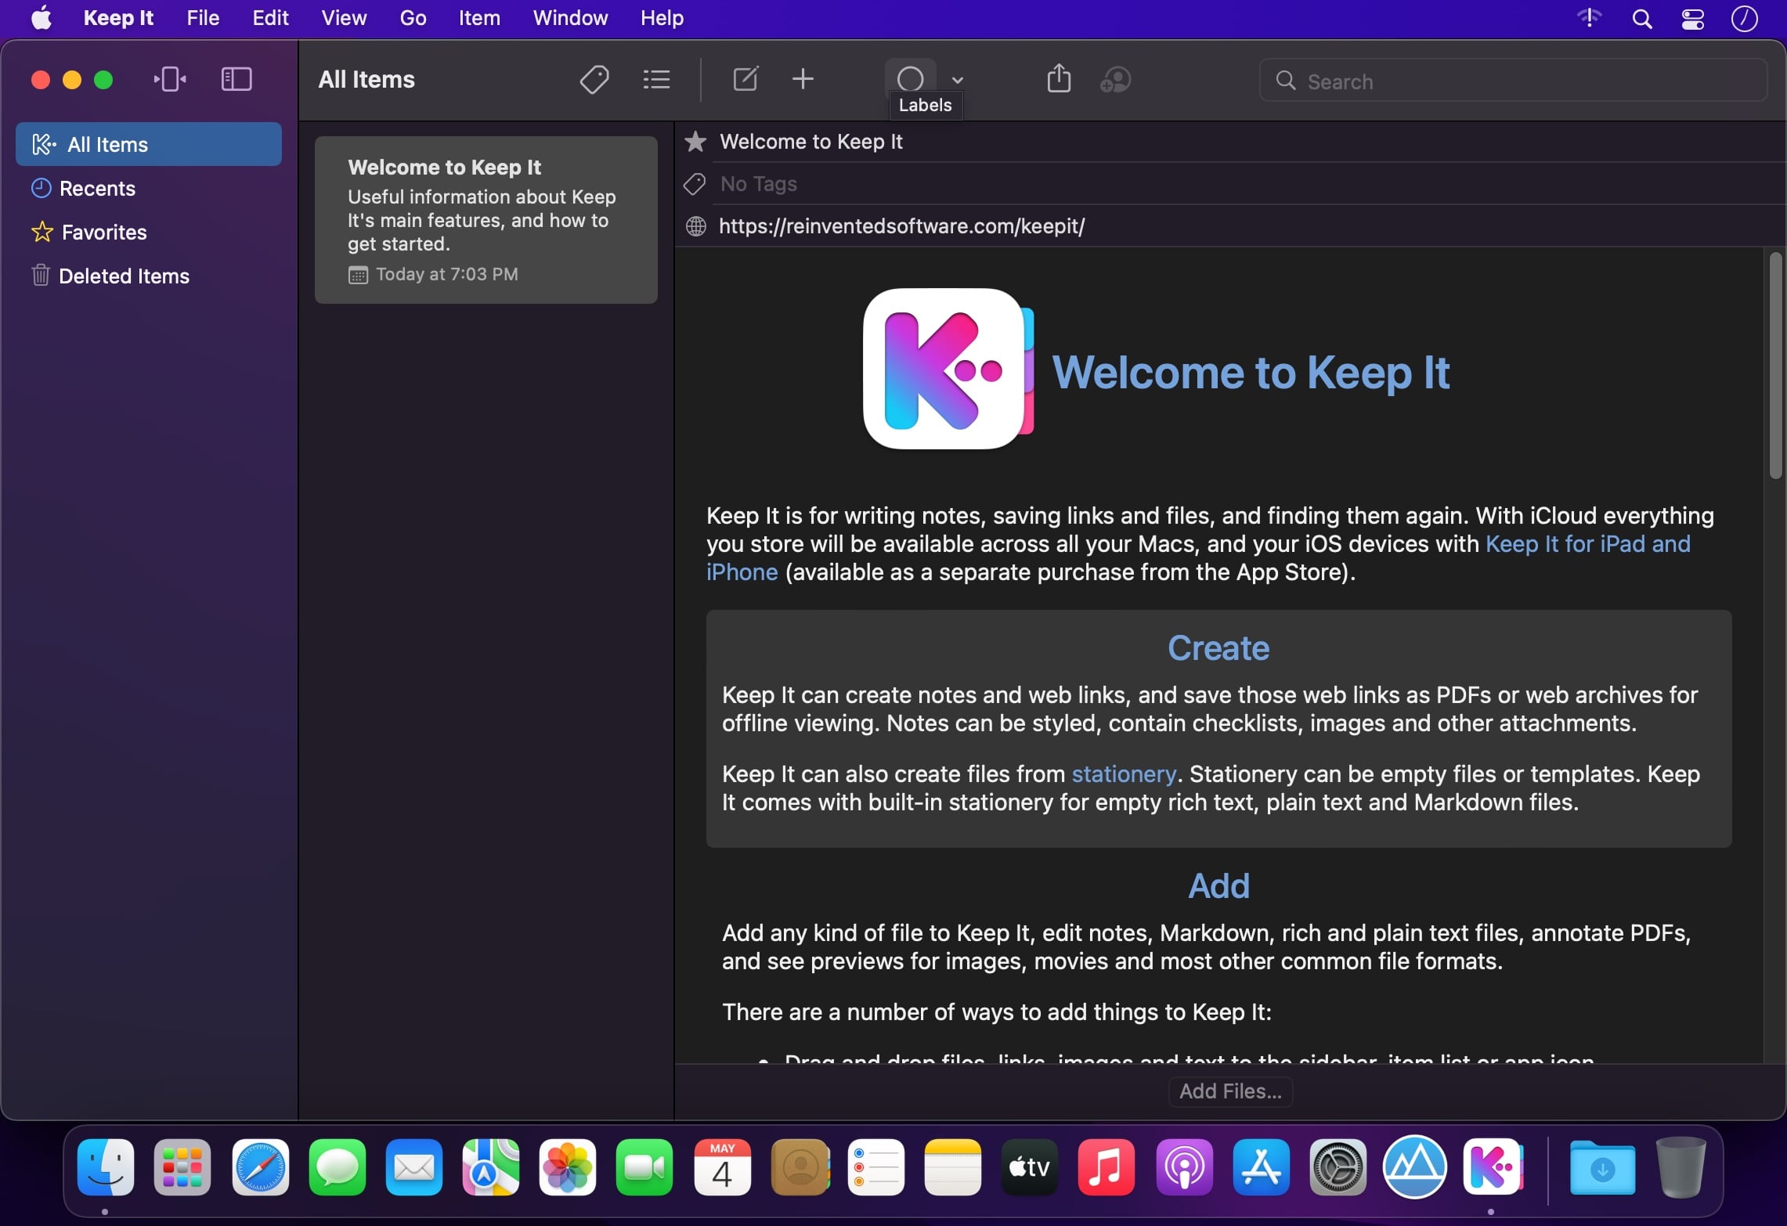Open the Go menu
1787x1226 pixels.
point(413,18)
